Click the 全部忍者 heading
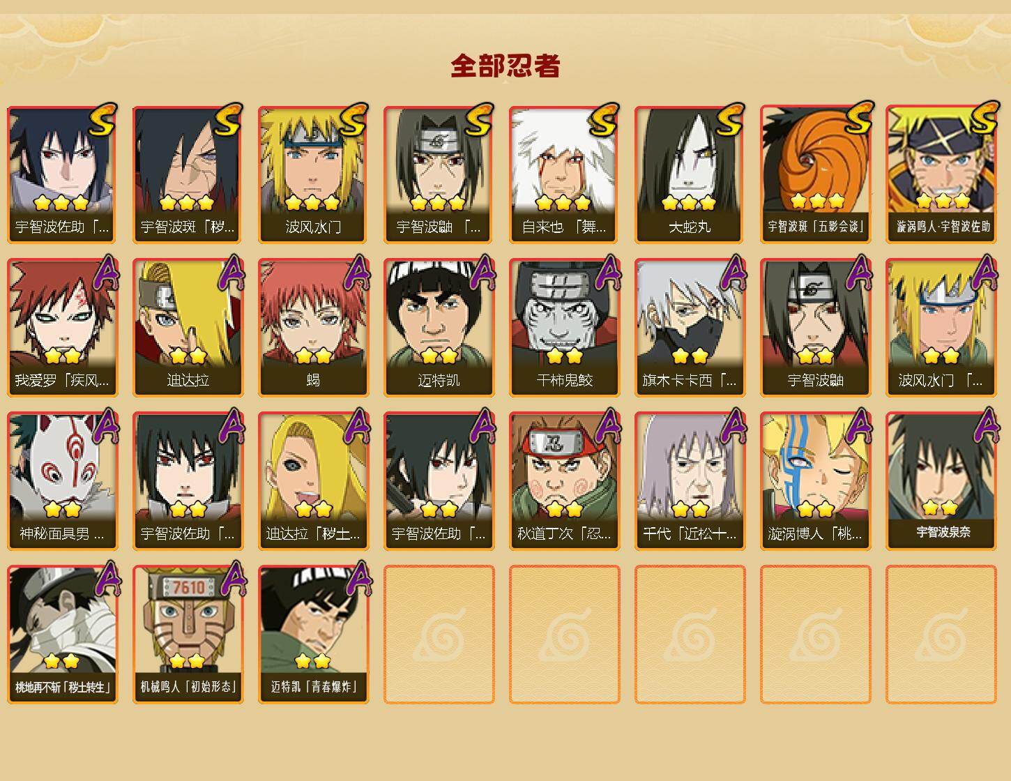Viewport: 1011px width, 781px height. [505, 66]
